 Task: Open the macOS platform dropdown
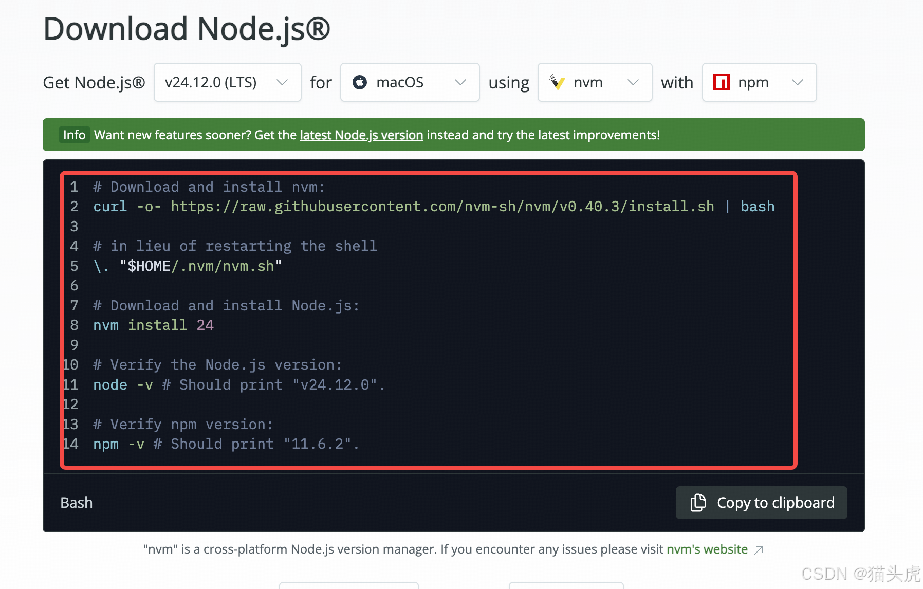click(x=410, y=82)
